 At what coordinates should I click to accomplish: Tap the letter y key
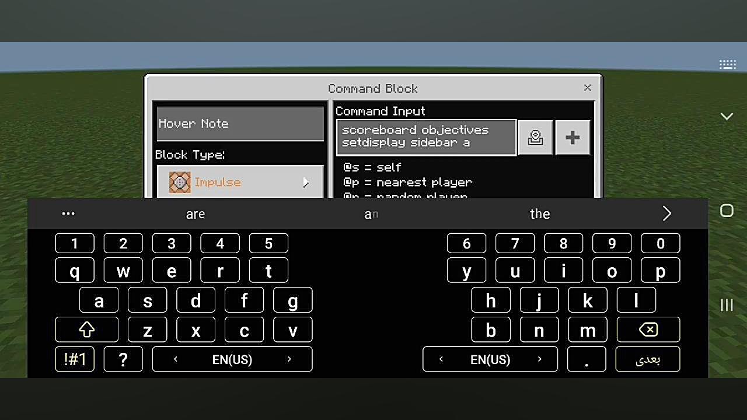coord(466,271)
